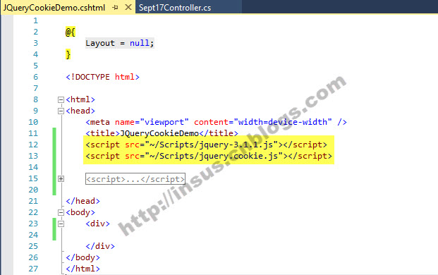This screenshot has width=438, height=275.
Task: Click the closing </html> tag
Action: (x=83, y=269)
